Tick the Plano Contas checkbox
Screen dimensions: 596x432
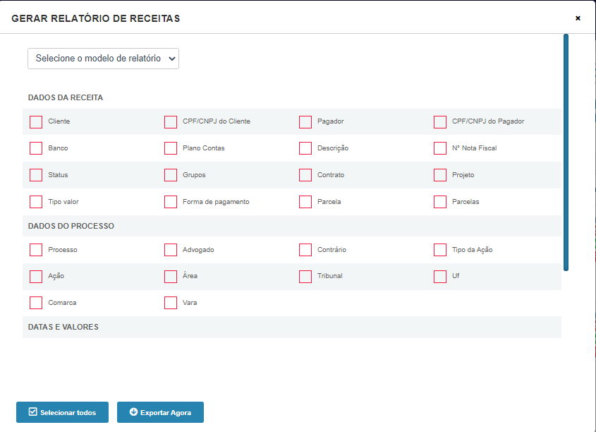point(171,148)
